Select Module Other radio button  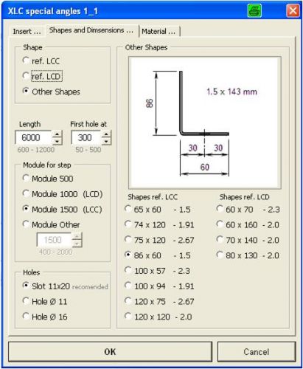(26, 224)
